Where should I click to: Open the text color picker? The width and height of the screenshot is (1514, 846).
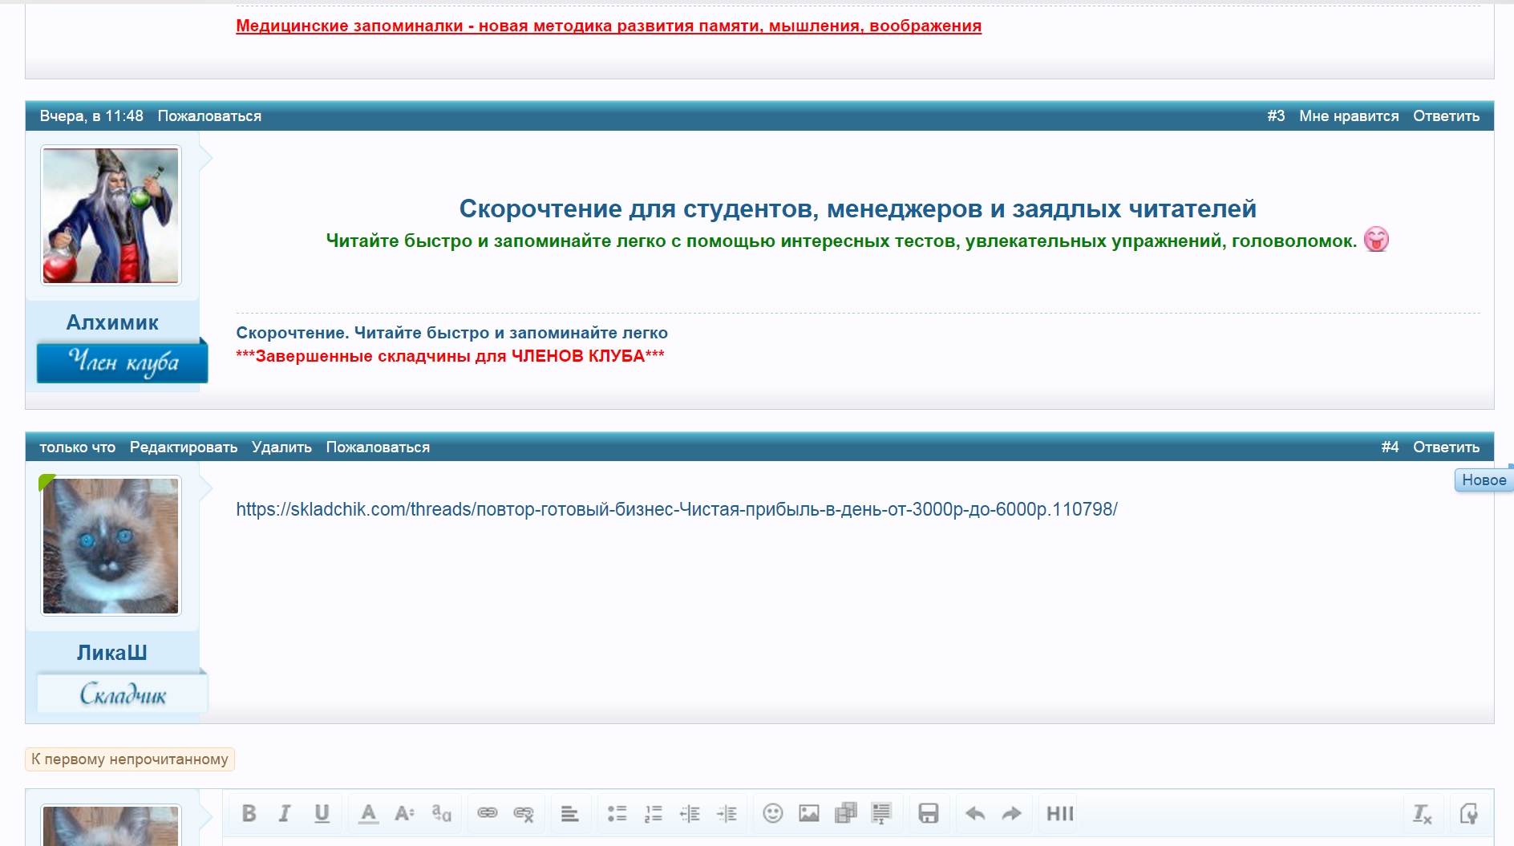[368, 813]
